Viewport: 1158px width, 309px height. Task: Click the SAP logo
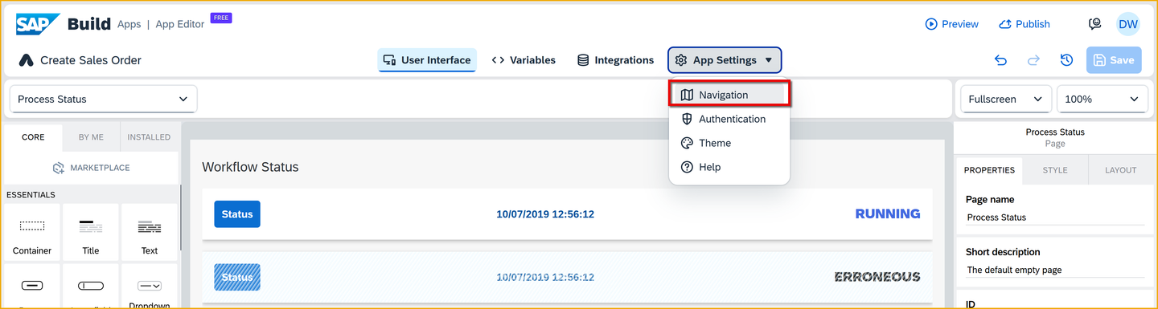[38, 24]
